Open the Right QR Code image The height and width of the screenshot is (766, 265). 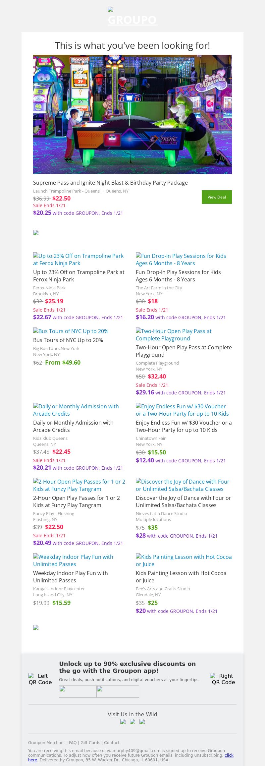pos(223,679)
